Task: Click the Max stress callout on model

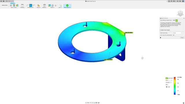Action: (129, 33)
